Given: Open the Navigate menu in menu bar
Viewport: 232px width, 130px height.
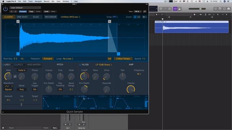Looking at the screenshot, I should click(x=38, y=1).
